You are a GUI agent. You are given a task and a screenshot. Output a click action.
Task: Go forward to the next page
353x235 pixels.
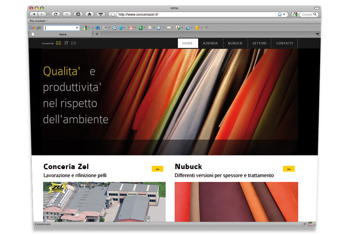coord(42,14)
